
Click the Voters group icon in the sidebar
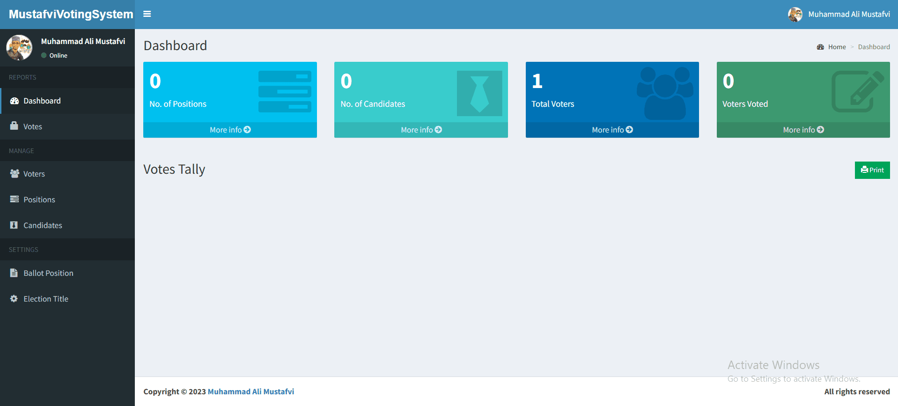coord(15,173)
